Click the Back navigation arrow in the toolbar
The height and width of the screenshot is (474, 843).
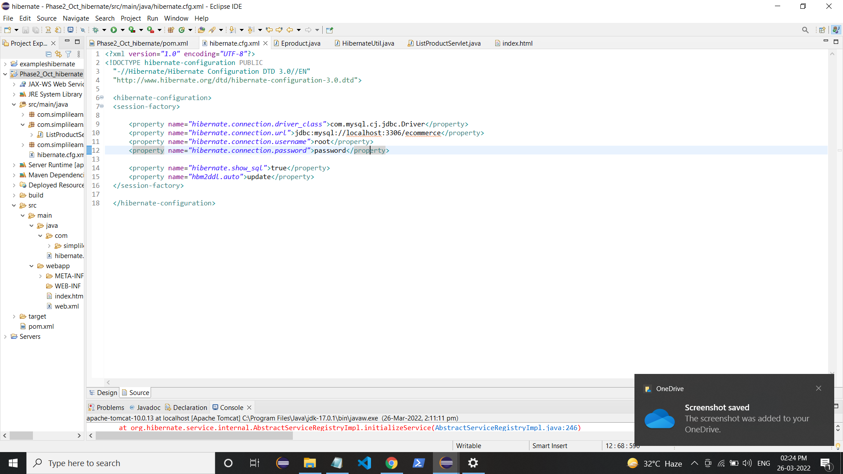coord(290,30)
